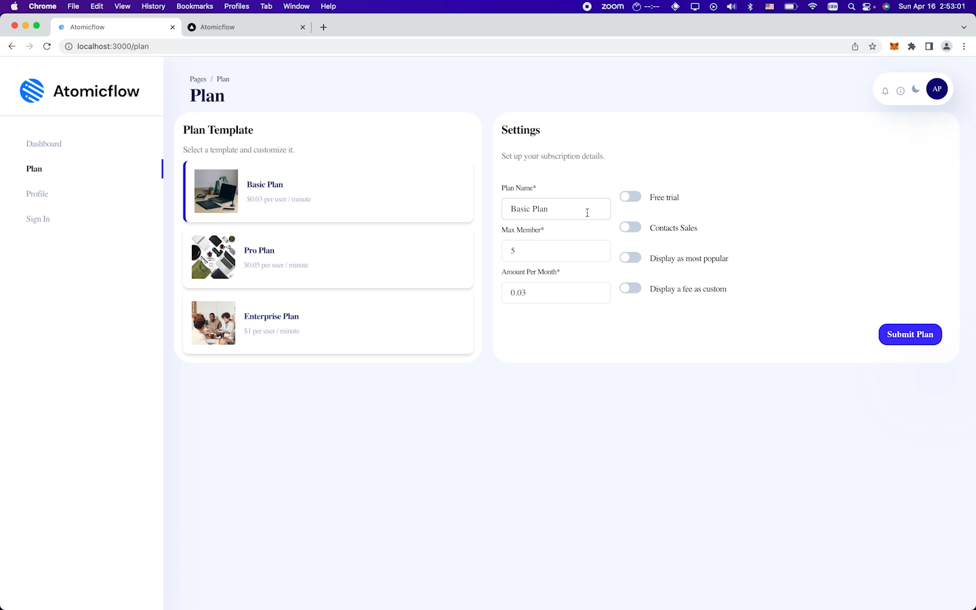Screen dimensions: 976x610
Task: Open Control Center in menu bar
Action: tap(867, 6)
